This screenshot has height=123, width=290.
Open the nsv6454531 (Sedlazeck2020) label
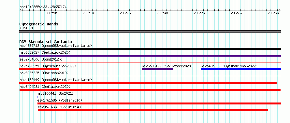tap(45, 87)
